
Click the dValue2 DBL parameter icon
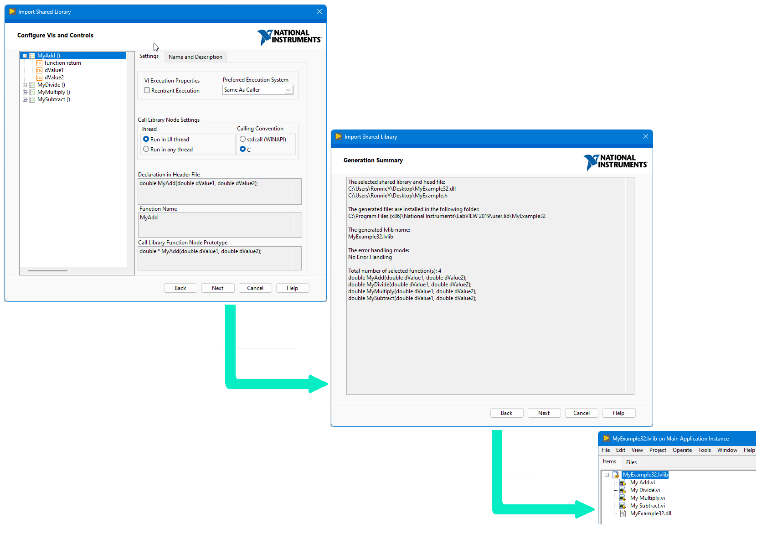[40, 78]
